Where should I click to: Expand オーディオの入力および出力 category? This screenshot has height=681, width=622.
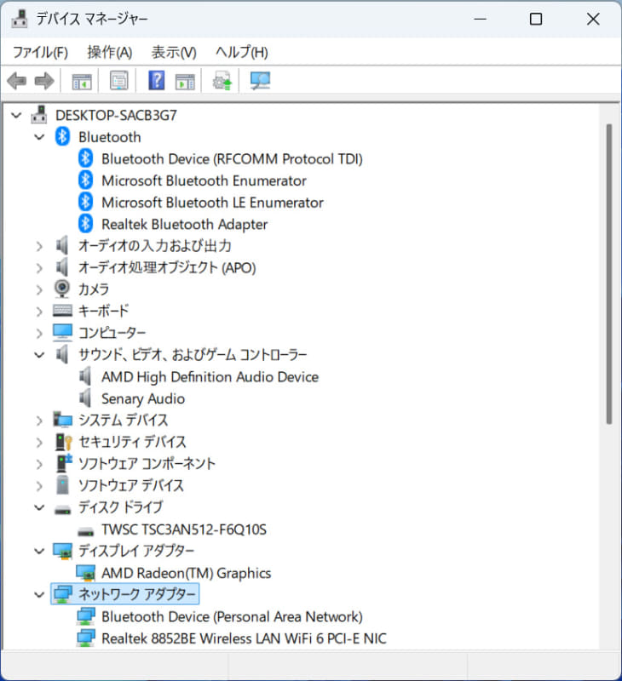(x=39, y=246)
